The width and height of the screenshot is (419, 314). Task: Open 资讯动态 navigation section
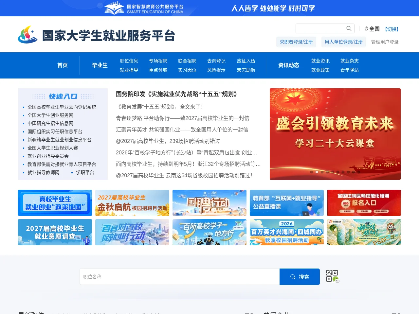(x=289, y=65)
